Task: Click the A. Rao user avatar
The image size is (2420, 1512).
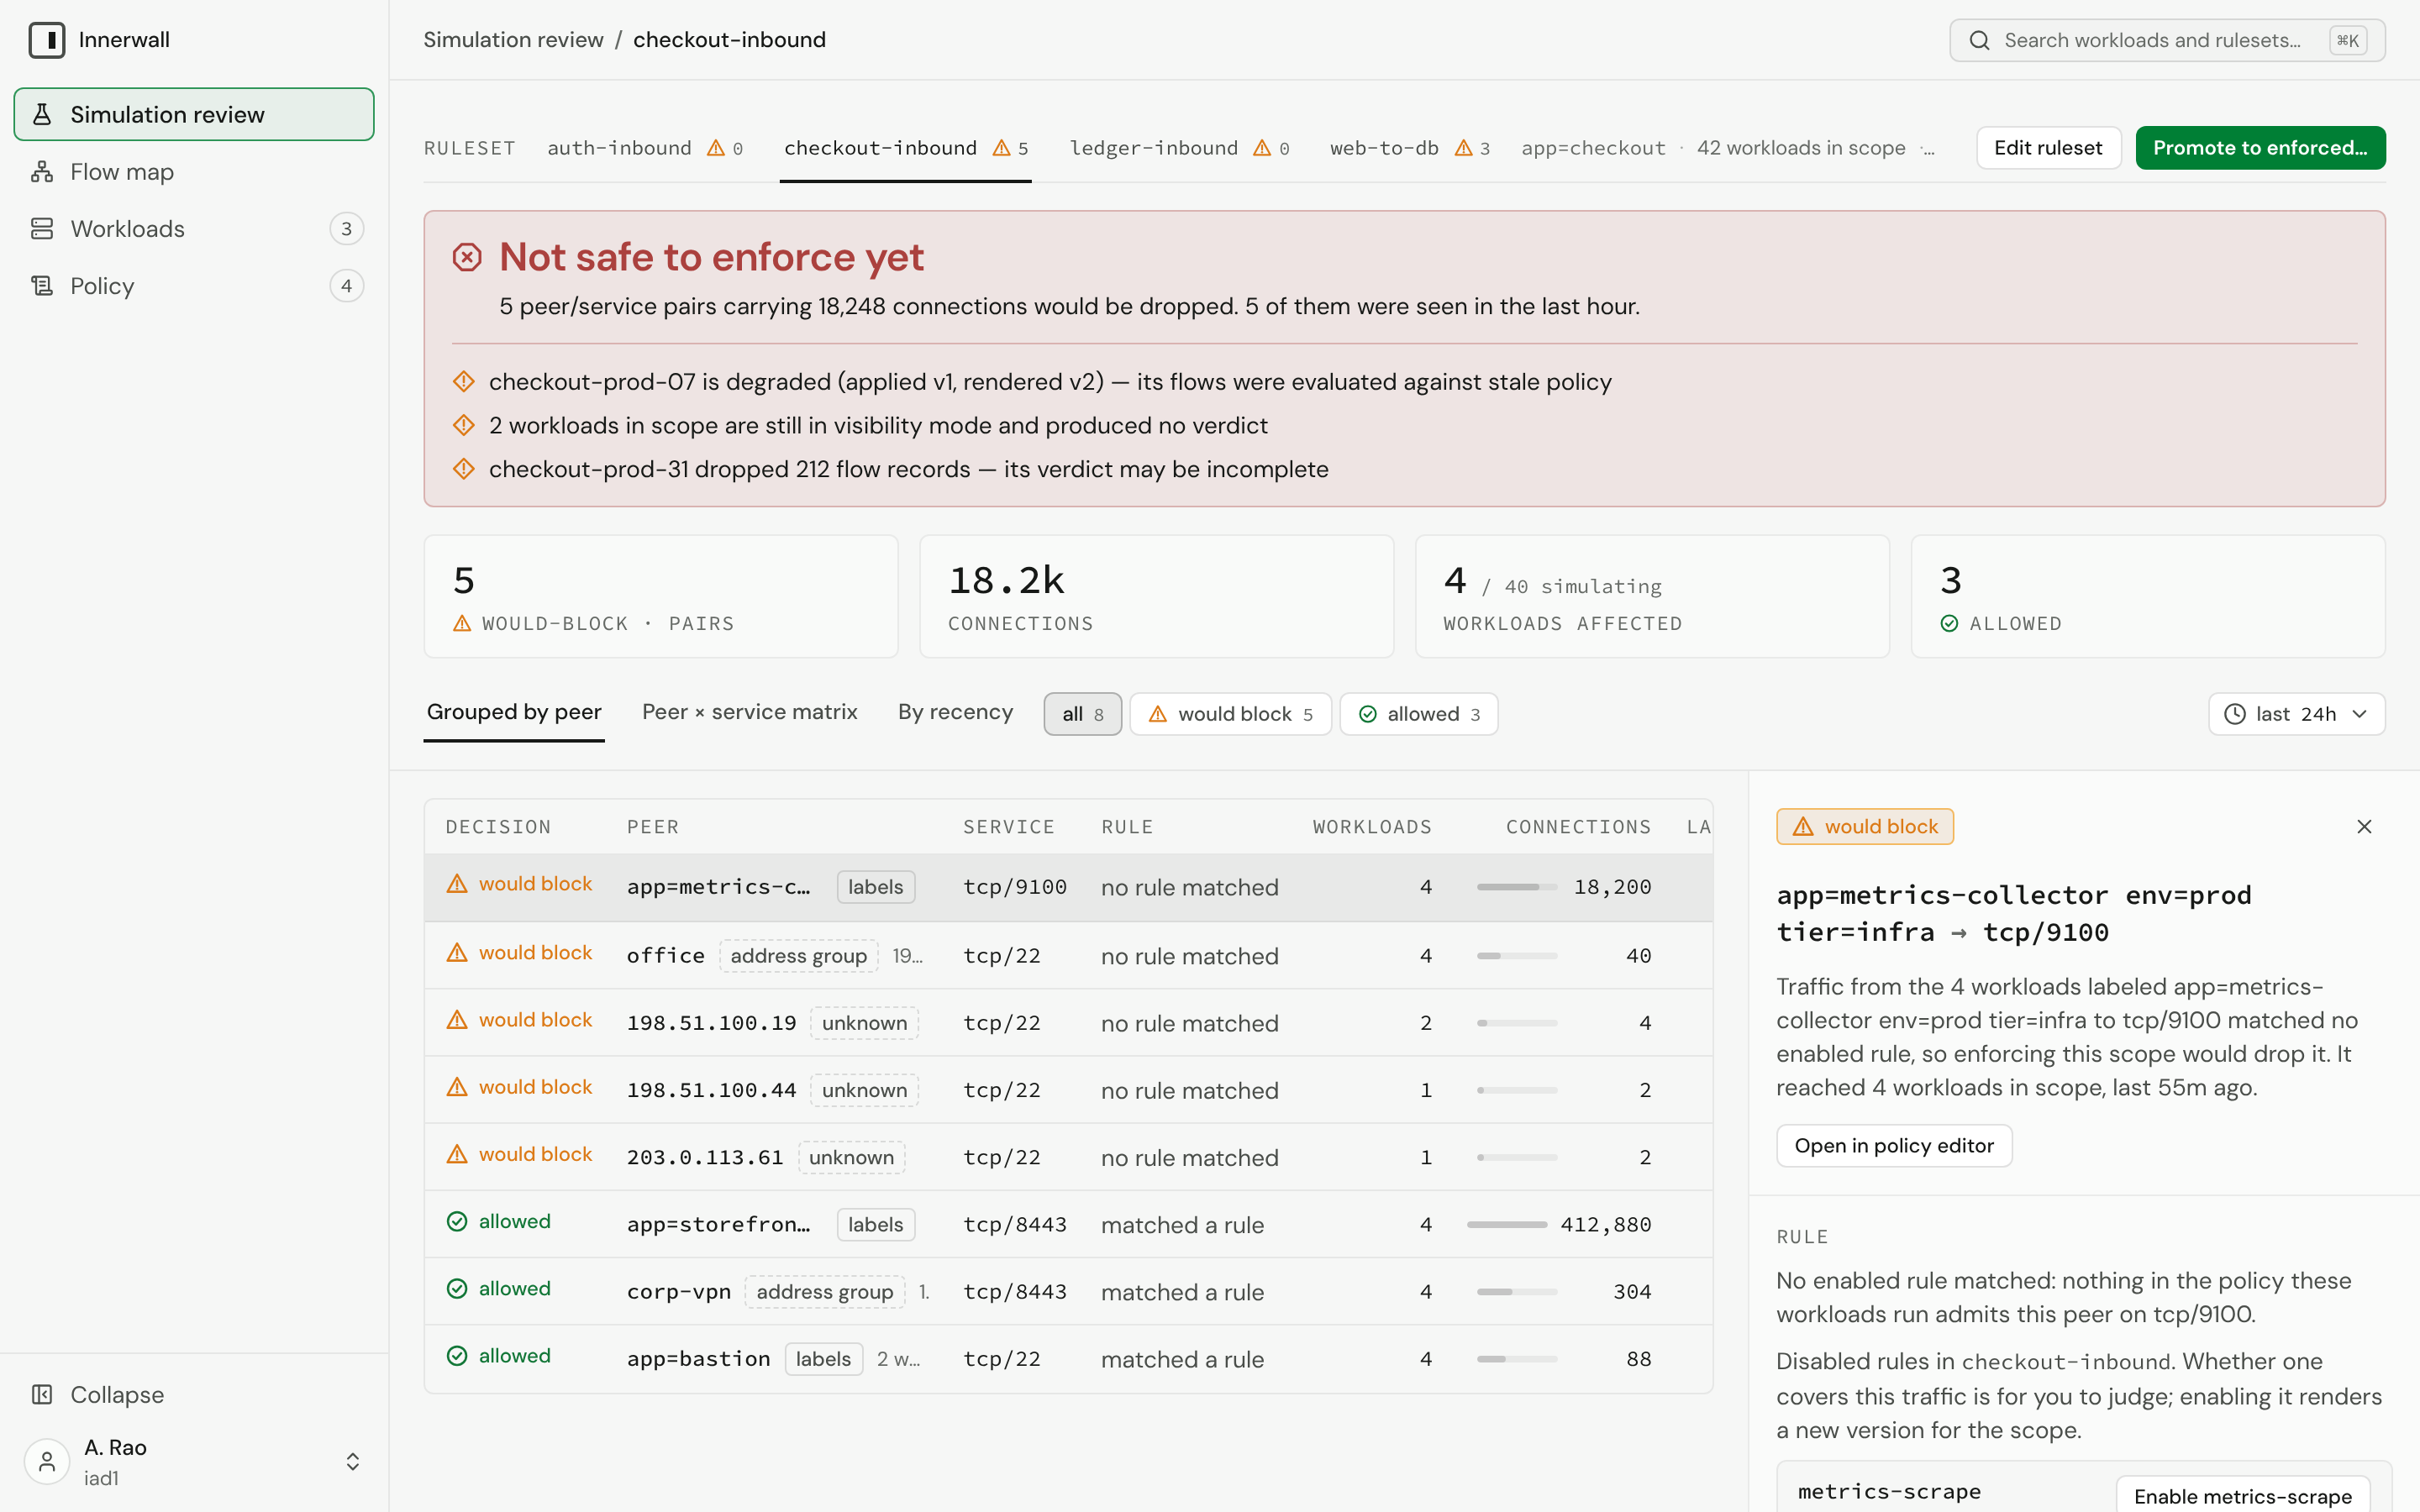Action: (47, 1462)
